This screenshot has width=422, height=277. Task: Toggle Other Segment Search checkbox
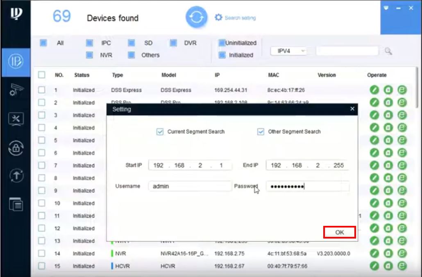[261, 132]
